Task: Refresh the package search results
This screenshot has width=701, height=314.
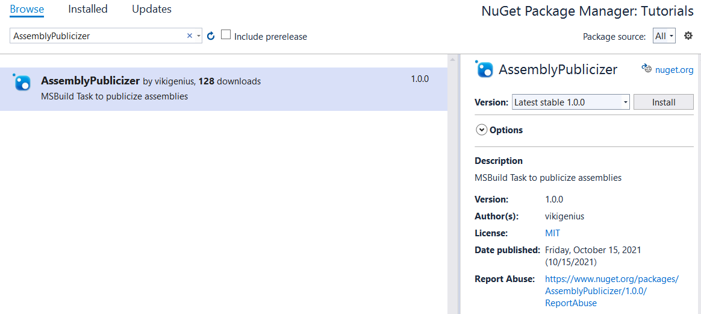Action: (211, 36)
